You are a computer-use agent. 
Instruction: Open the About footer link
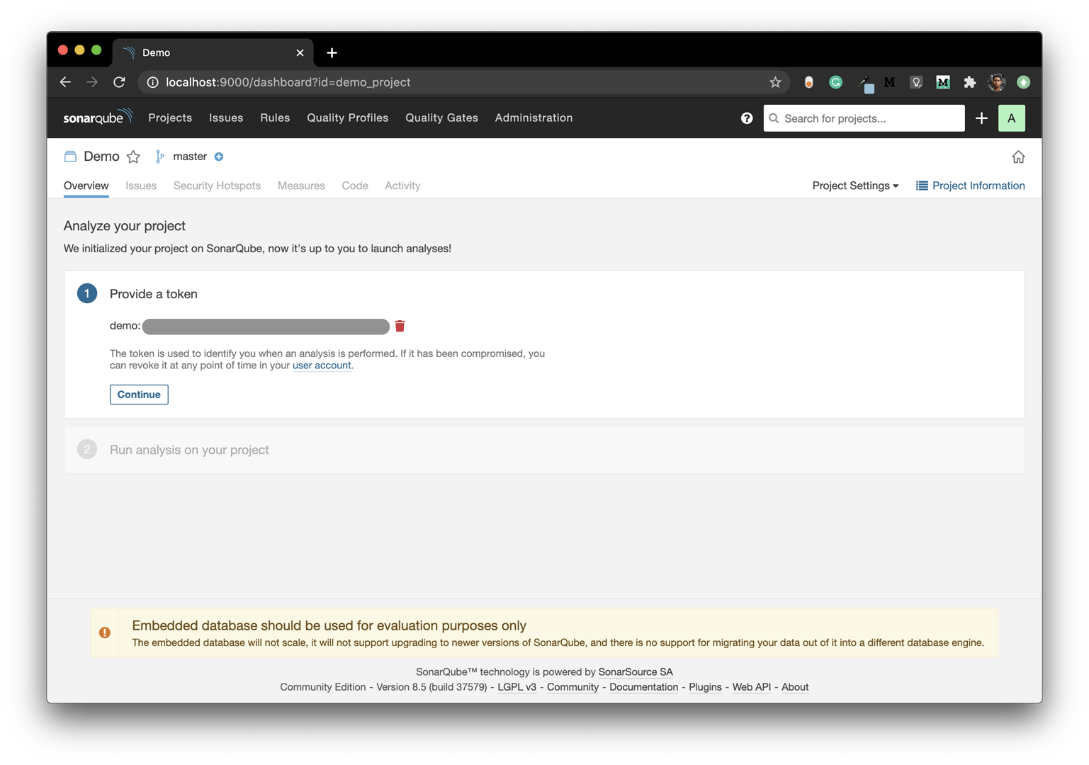click(795, 687)
